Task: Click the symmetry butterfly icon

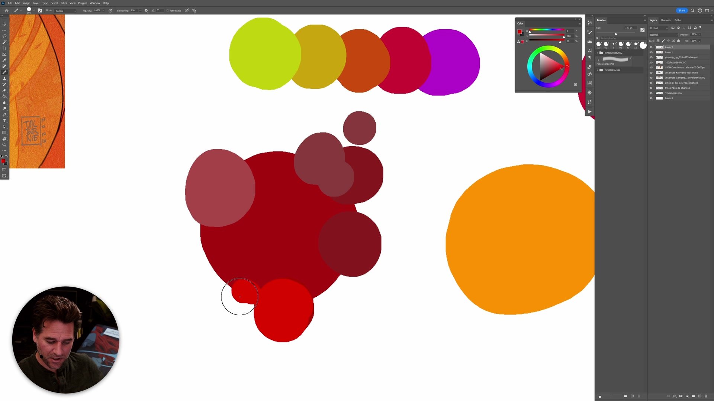Action: 194,10
